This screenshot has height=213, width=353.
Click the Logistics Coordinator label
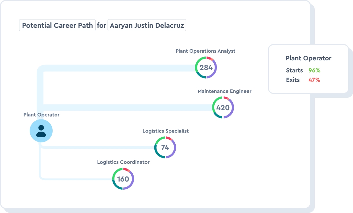(123, 162)
